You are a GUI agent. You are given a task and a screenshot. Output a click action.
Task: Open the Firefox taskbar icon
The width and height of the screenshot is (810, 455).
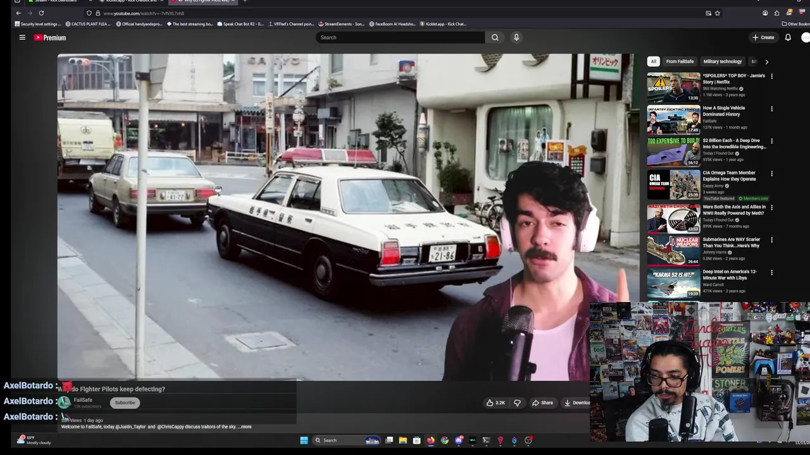[431, 440]
